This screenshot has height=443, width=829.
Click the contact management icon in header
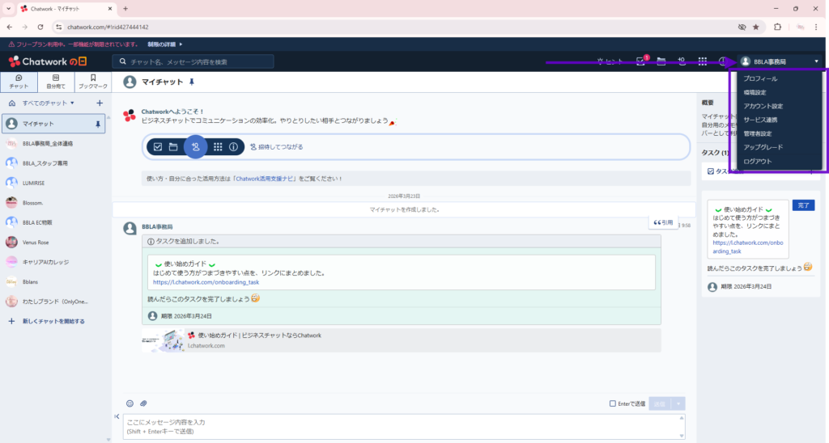coord(682,61)
